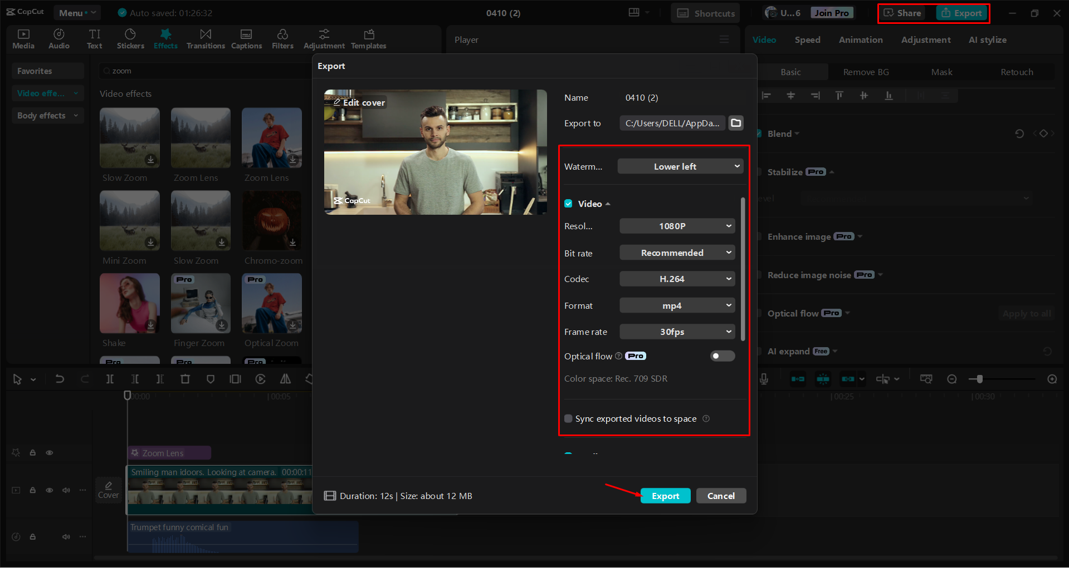
Task: Split the clip at the playhead
Action: click(110, 379)
